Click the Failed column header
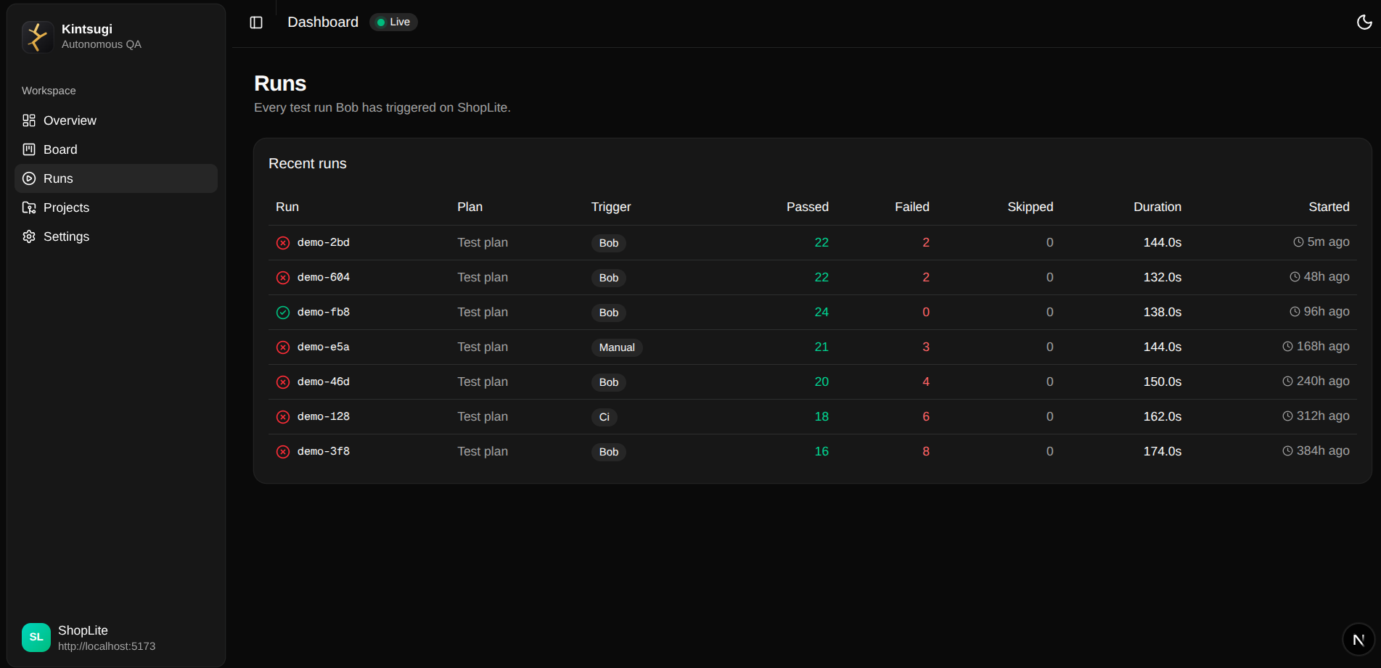This screenshot has width=1381, height=668. (912, 207)
